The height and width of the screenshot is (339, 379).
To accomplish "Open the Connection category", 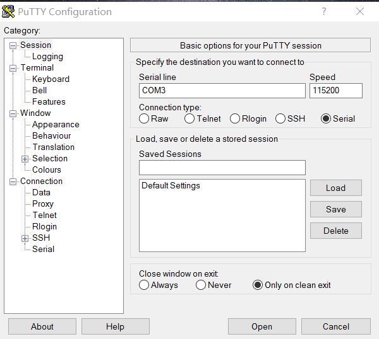I will click(x=41, y=181).
